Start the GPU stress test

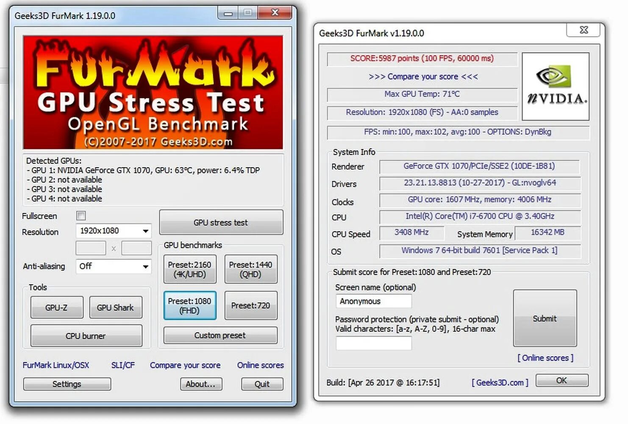221,223
